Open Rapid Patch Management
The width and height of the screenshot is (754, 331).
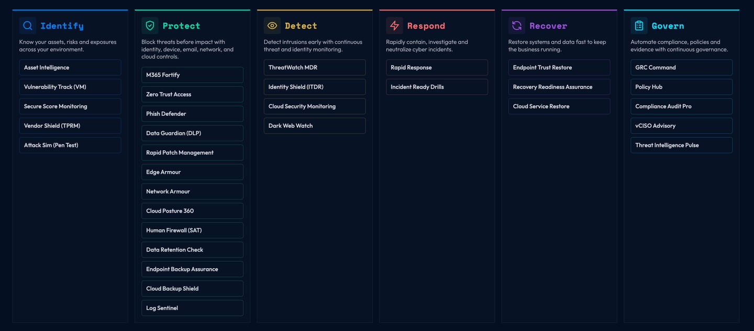[192, 152]
